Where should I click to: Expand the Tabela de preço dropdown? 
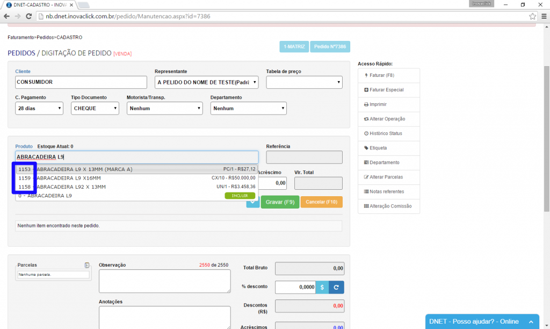304,82
